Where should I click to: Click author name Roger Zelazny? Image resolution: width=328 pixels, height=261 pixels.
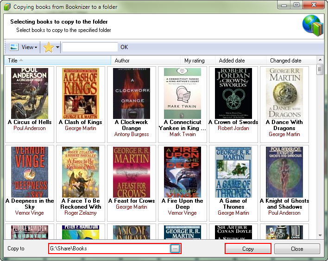81,213
